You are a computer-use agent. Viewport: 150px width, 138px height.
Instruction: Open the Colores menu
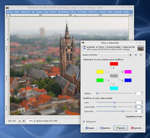(x=53, y=12)
